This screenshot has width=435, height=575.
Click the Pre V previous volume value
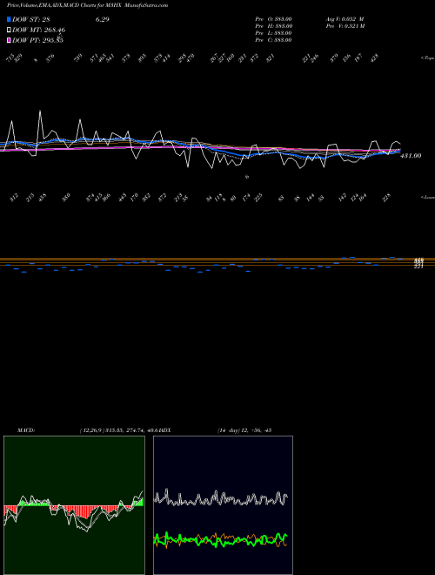345,26
